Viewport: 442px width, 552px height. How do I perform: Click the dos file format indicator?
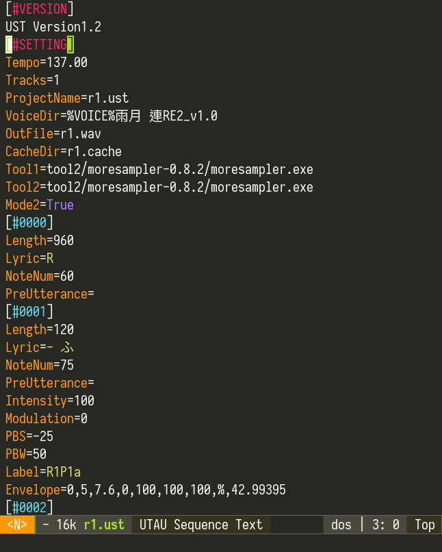tap(341, 525)
